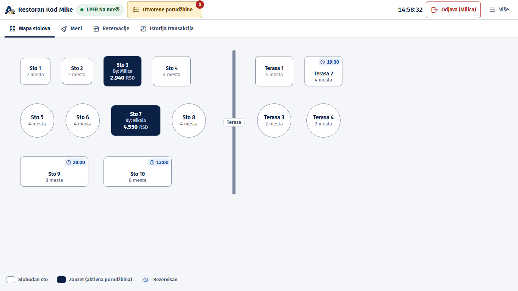Open the Otvorene porudžbine button
Viewport: 518px width, 291px height.
pyautogui.click(x=165, y=10)
